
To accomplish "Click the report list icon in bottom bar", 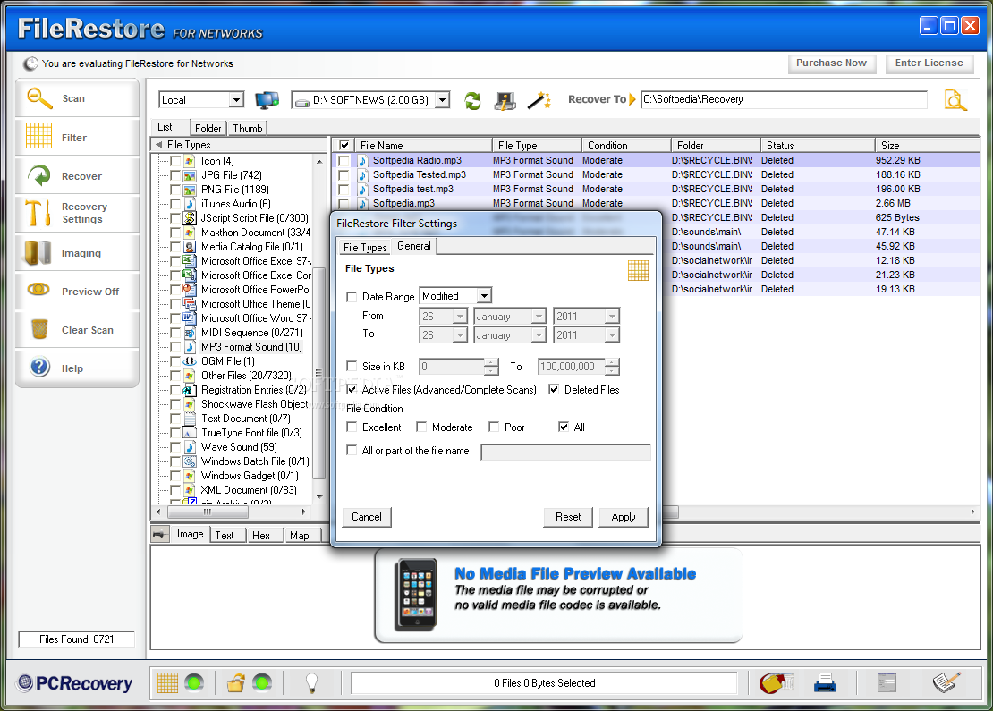I will (887, 682).
